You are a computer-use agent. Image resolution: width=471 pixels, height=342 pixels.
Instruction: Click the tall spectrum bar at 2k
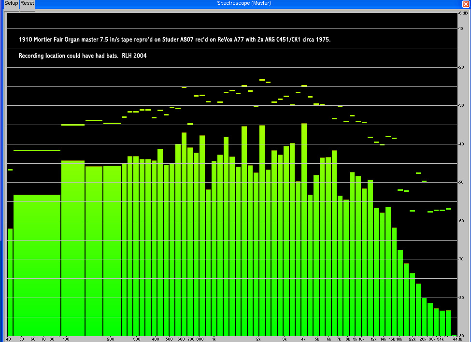262,230
